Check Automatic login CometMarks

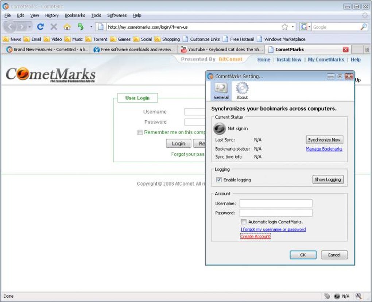click(x=243, y=222)
